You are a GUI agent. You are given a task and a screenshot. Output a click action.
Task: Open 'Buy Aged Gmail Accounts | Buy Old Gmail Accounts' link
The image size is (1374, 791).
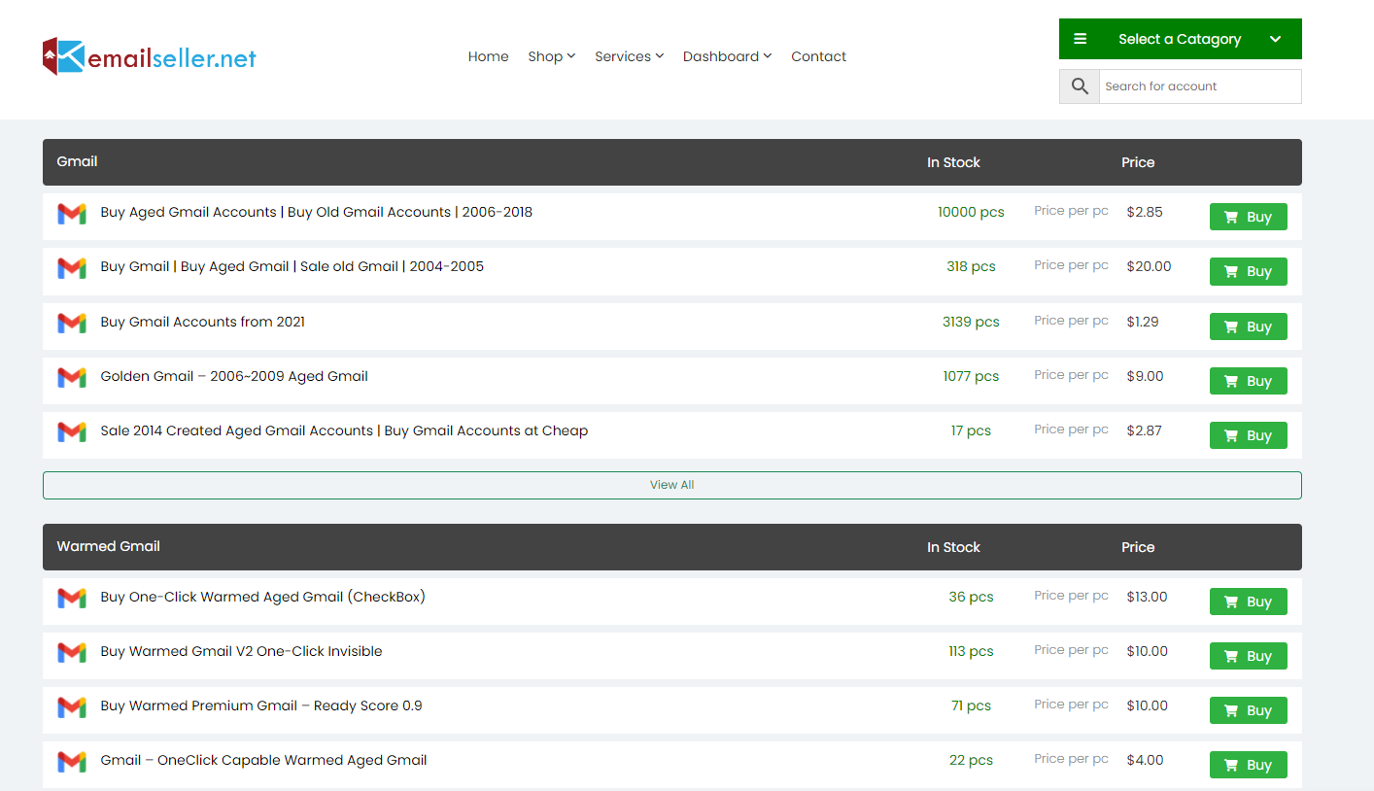pos(317,212)
